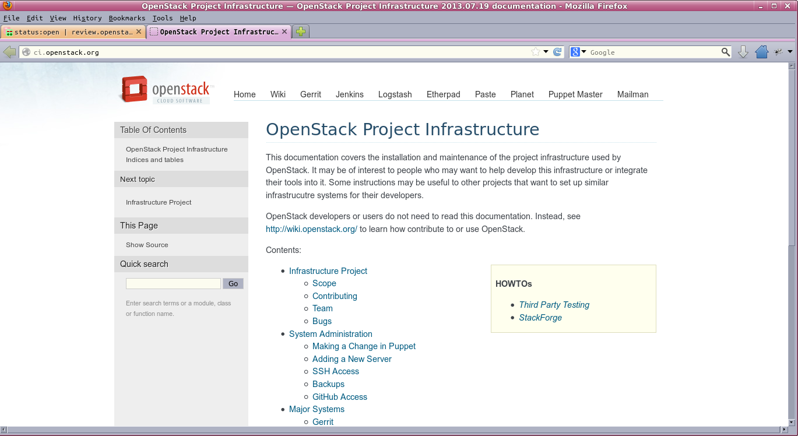Bookmark this page with the star icon
798x436 pixels.
(536, 52)
